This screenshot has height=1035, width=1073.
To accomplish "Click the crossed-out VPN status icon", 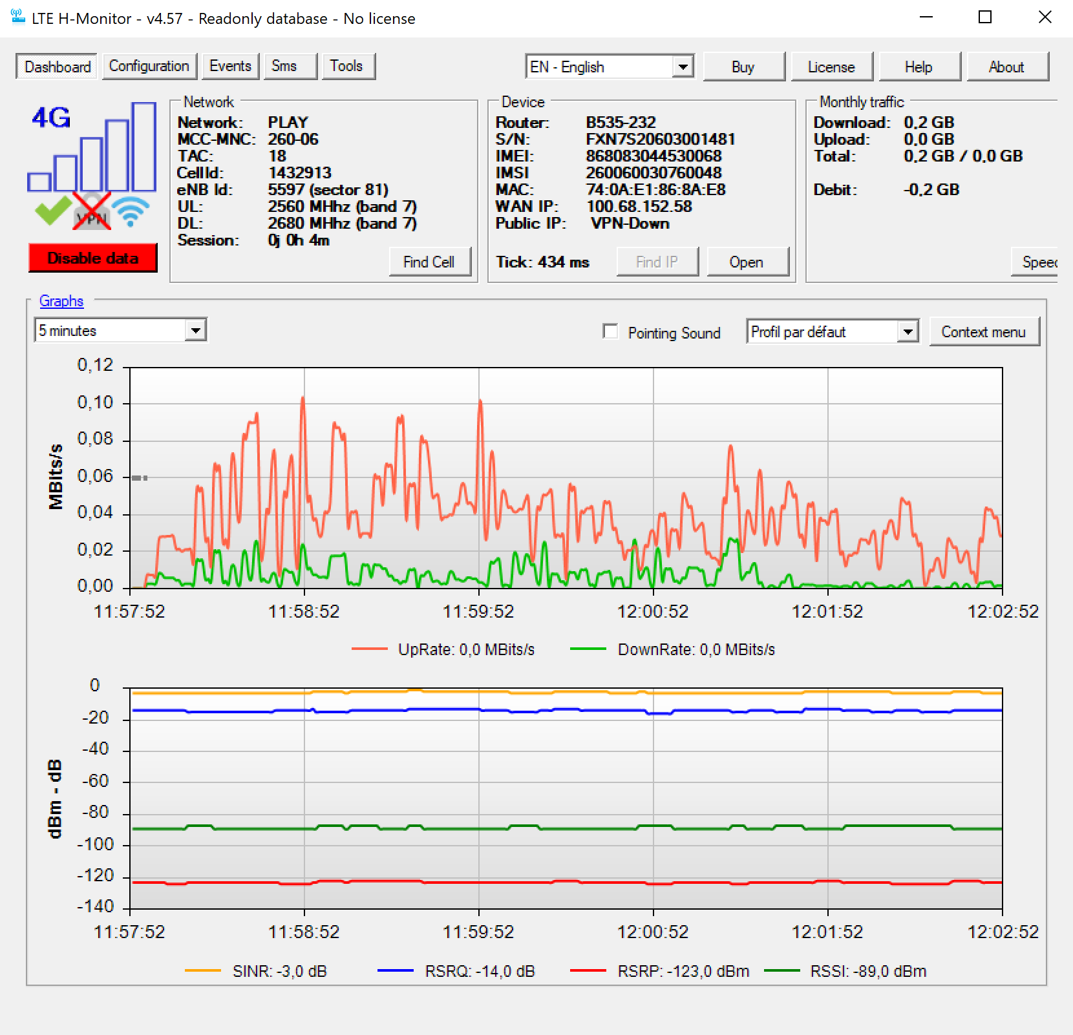I will 91,211.
